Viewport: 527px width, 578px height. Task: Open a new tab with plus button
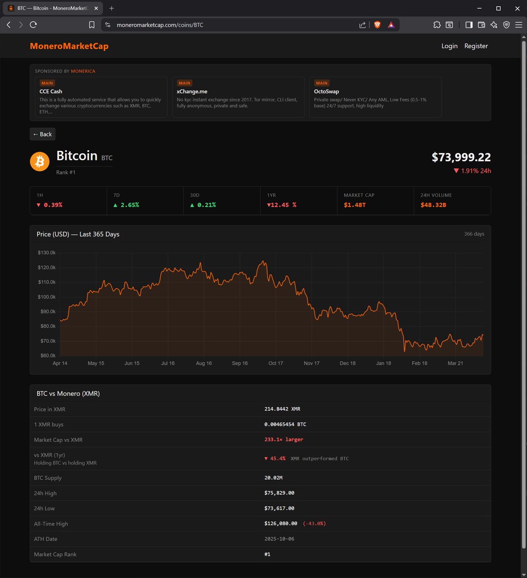(112, 8)
